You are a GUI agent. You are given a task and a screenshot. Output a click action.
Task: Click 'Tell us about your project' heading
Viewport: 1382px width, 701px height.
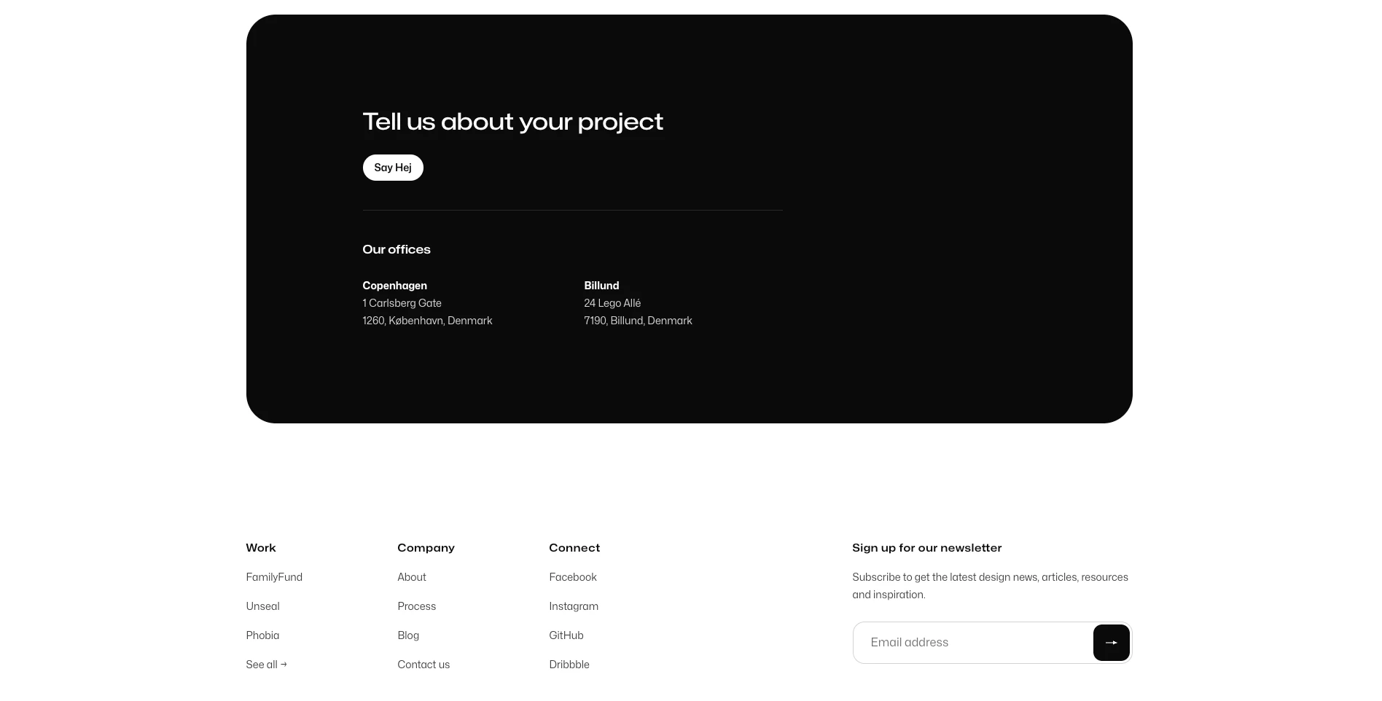click(x=513, y=122)
